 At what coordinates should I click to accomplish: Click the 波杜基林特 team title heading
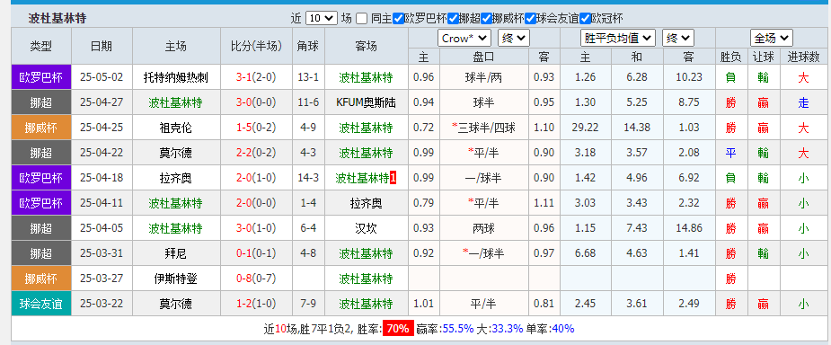click(x=57, y=19)
